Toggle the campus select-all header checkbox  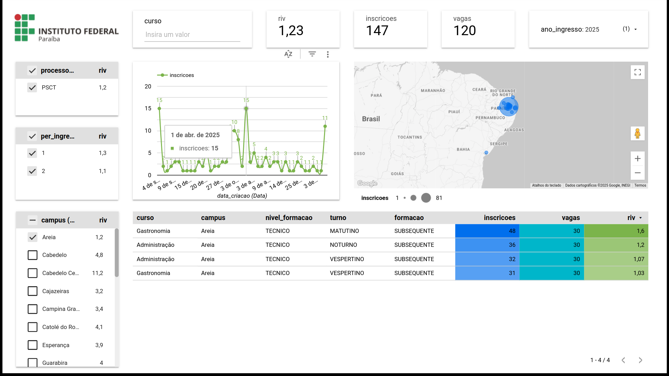pyautogui.click(x=32, y=220)
